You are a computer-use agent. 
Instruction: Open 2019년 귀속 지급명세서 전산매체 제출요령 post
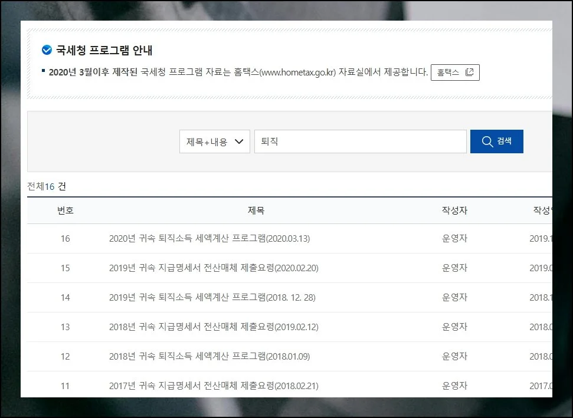tap(214, 268)
